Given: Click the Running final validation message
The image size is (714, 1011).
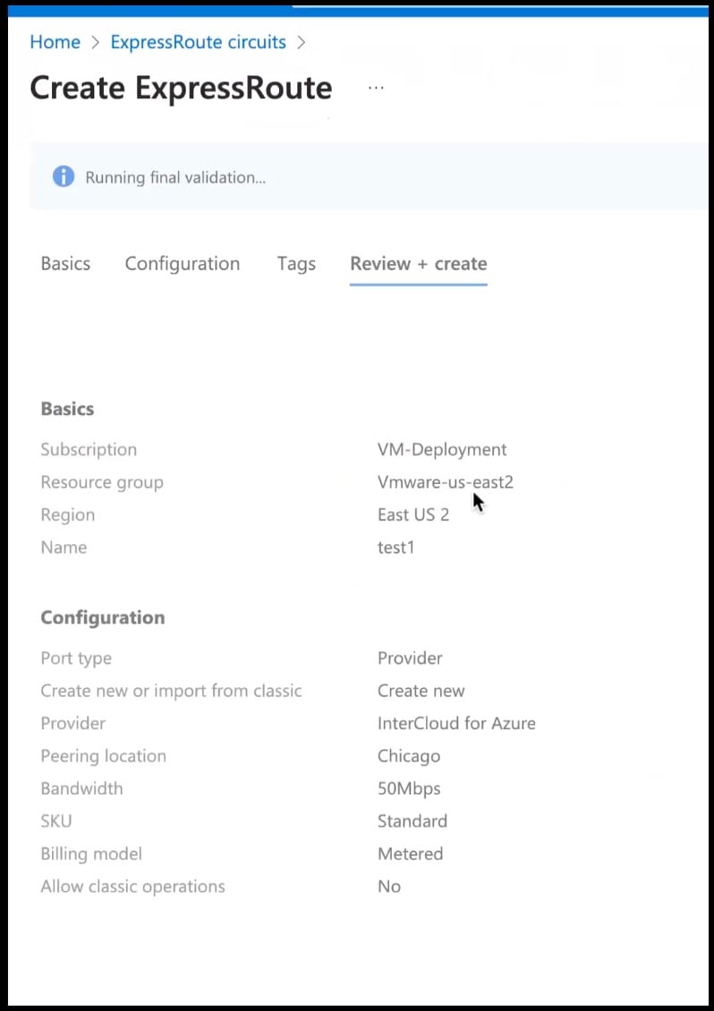Looking at the screenshot, I should coord(174,177).
